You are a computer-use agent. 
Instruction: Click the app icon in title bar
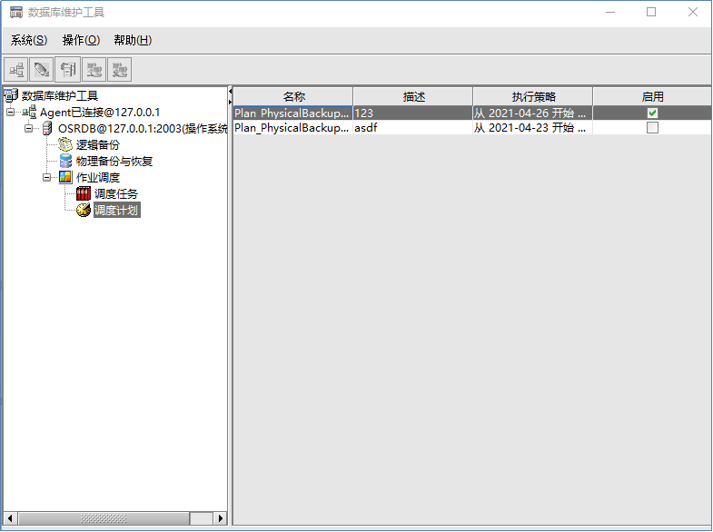(x=16, y=12)
